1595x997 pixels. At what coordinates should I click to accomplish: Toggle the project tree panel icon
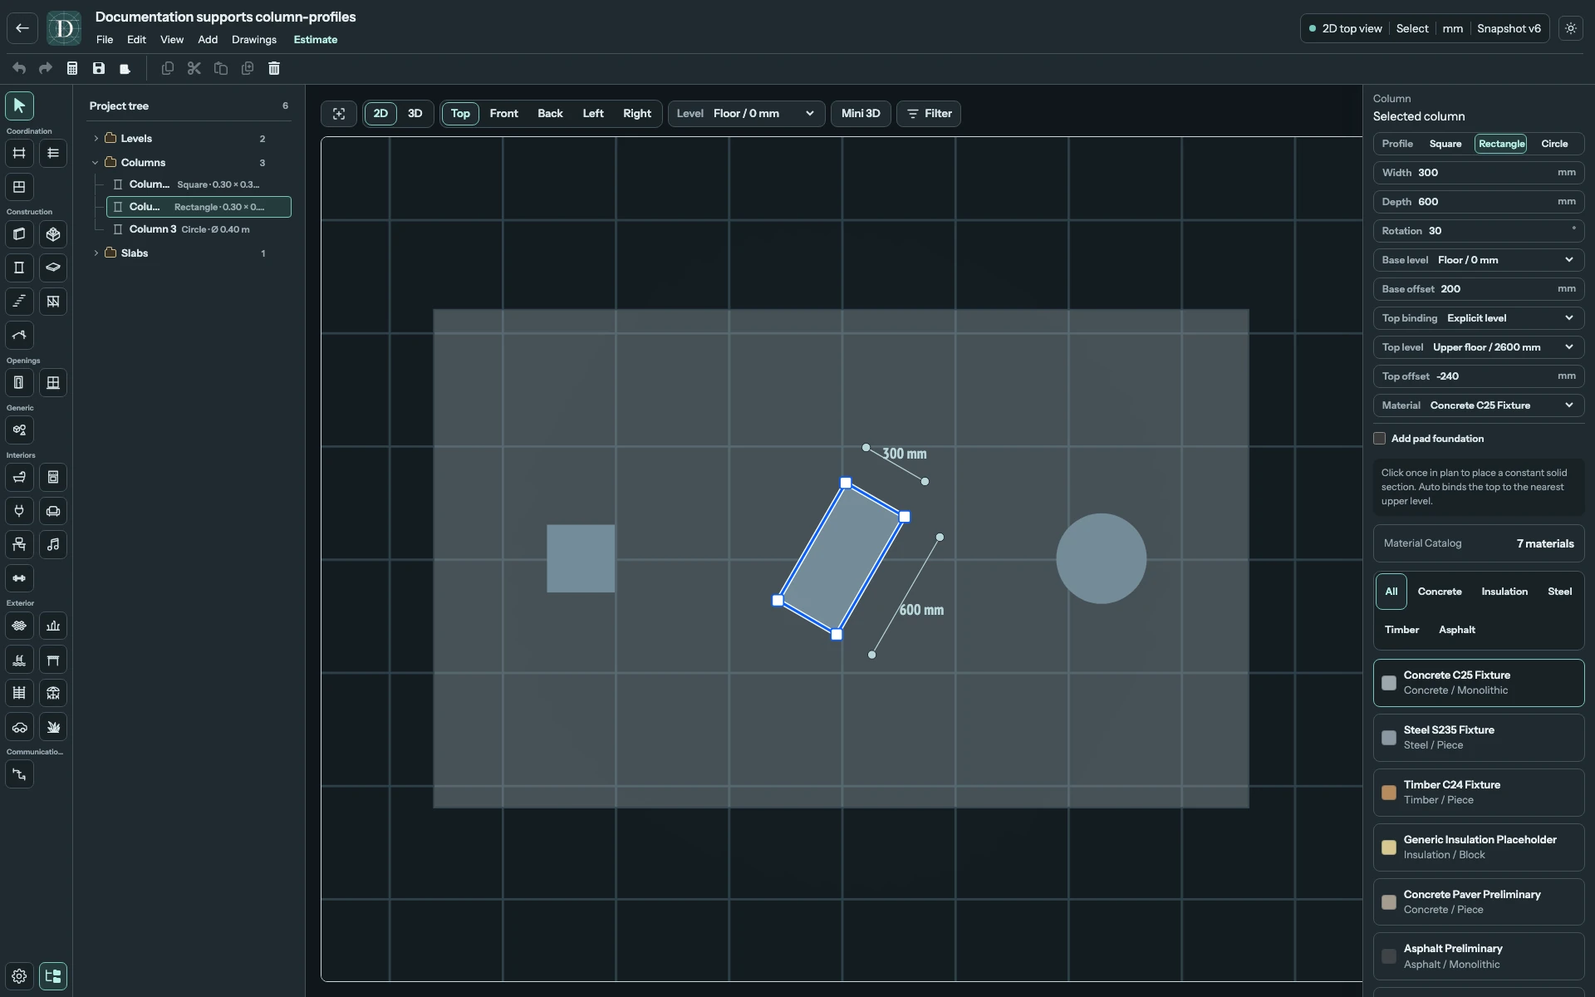53,976
